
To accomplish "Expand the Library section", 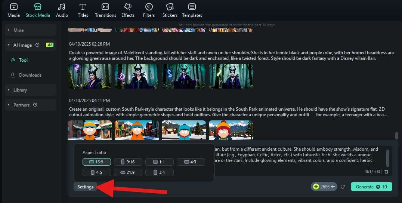I will 31,90.
